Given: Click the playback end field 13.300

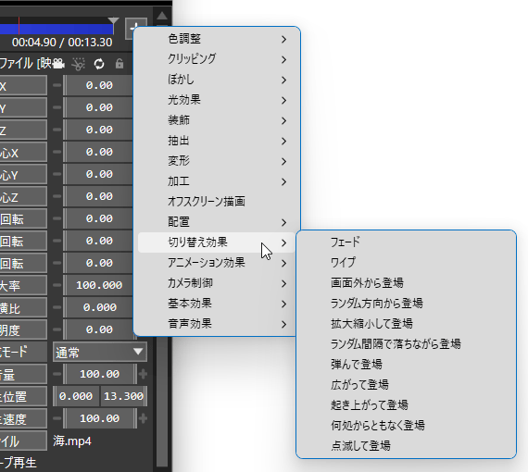Looking at the screenshot, I should (x=123, y=396).
